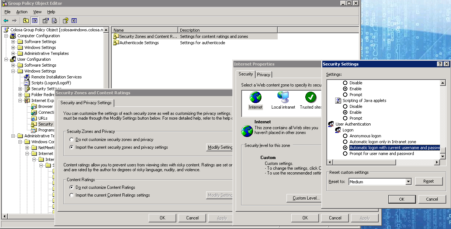Open the Action menu

[22, 12]
